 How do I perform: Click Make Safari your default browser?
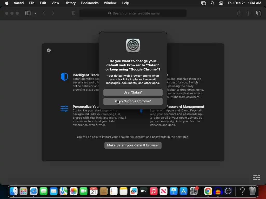[x=133, y=145]
